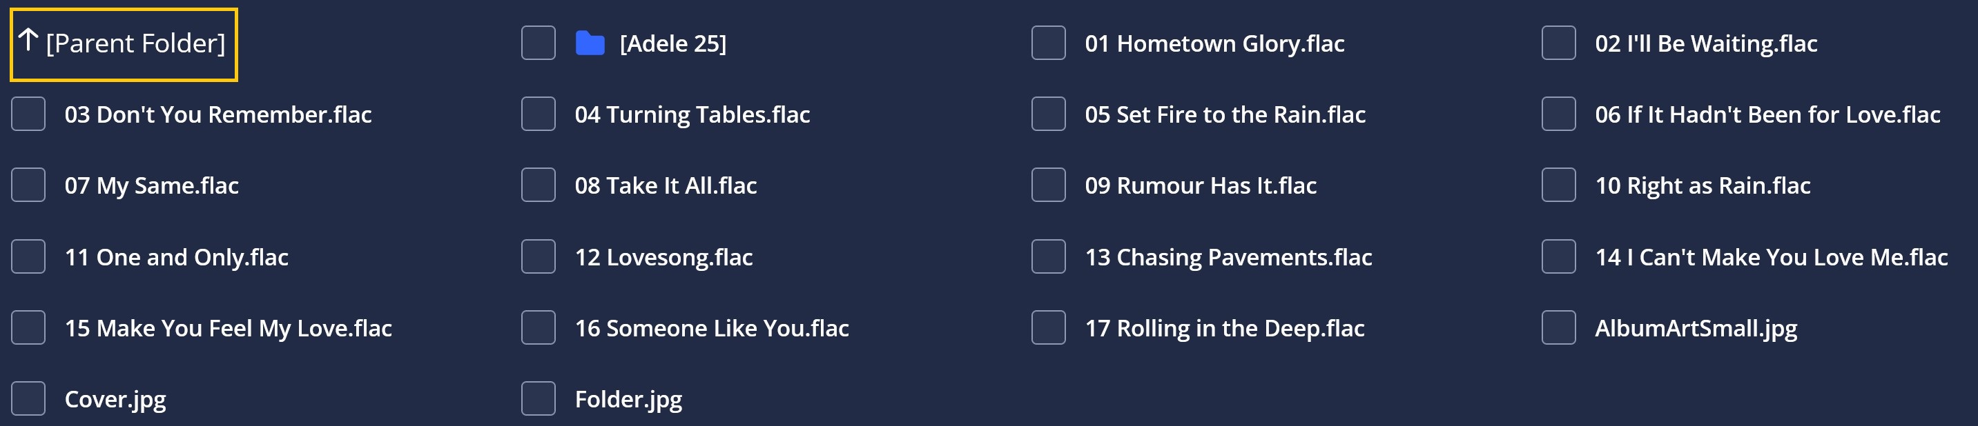Select the AlbumArtSmall.jpg checkbox

1559,328
